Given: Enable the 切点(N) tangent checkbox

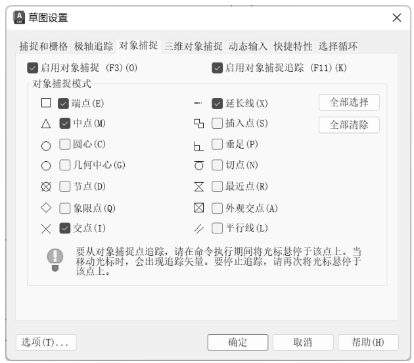Looking at the screenshot, I should tap(218, 165).
